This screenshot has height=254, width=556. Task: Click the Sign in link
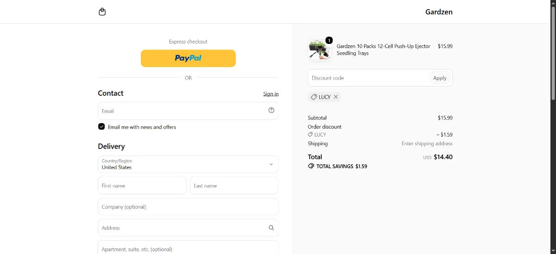271,94
